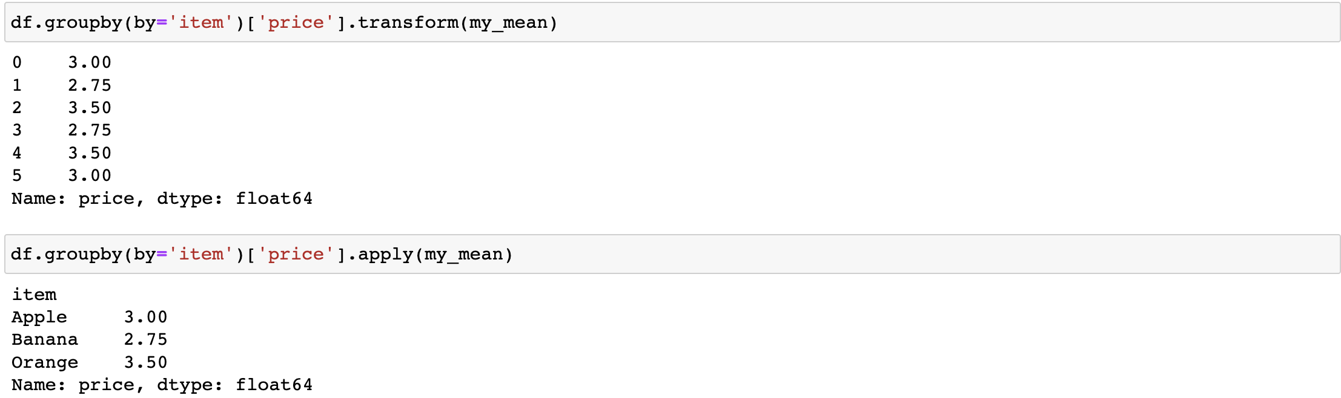This screenshot has width=1341, height=398.
Task: Click the 'price' string in second cell
Action: click(296, 255)
